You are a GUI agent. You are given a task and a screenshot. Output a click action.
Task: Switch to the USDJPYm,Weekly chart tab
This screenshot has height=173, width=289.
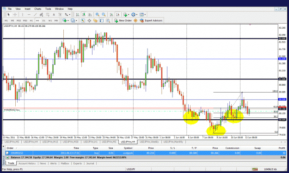click(149, 142)
